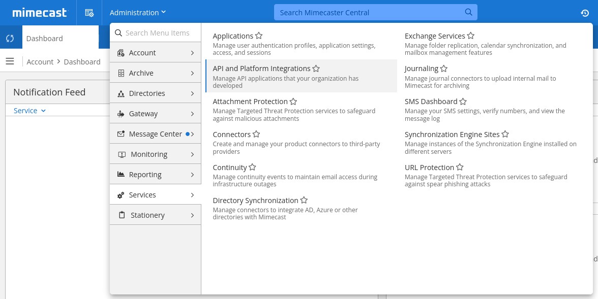This screenshot has height=299, width=598.
Task: Select the Dashboard tab
Action: (x=60, y=38)
